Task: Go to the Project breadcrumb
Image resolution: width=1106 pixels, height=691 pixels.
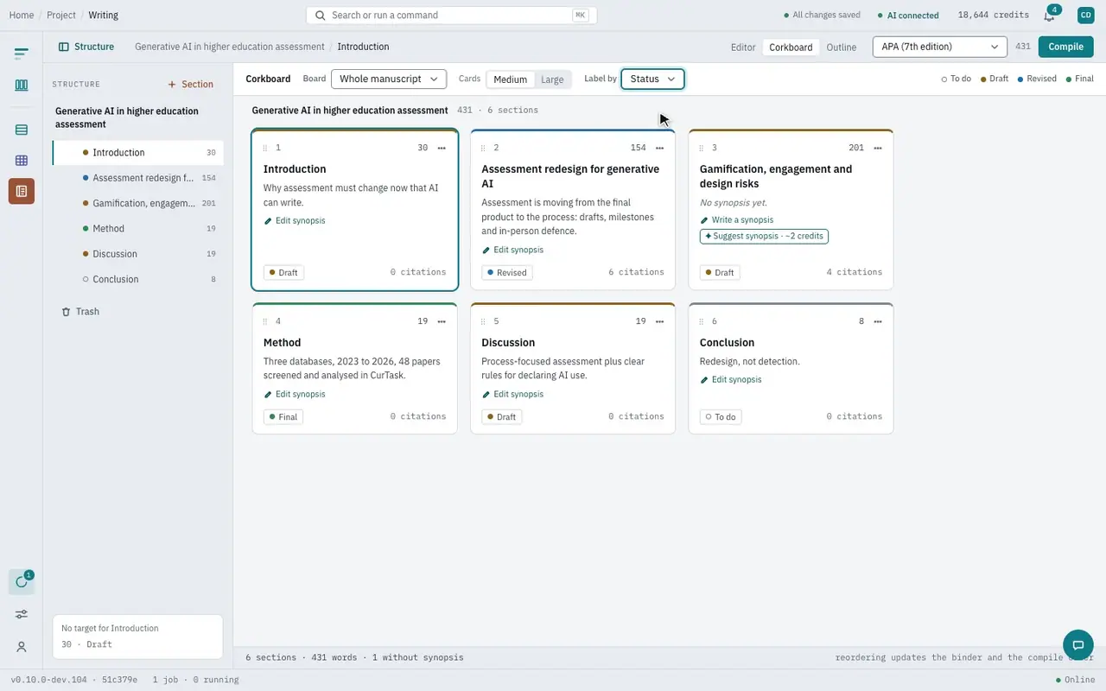Action: [x=61, y=16]
